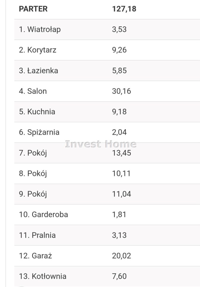Select the 7. Pokój row label
Screen dimensions: 200x287
(x=33, y=153)
